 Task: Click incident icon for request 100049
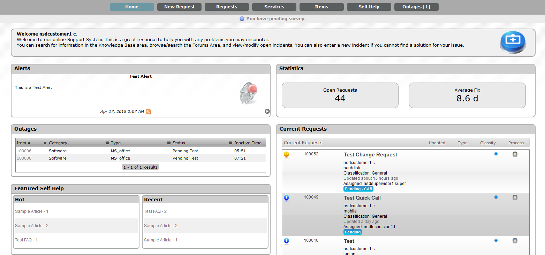287,198
